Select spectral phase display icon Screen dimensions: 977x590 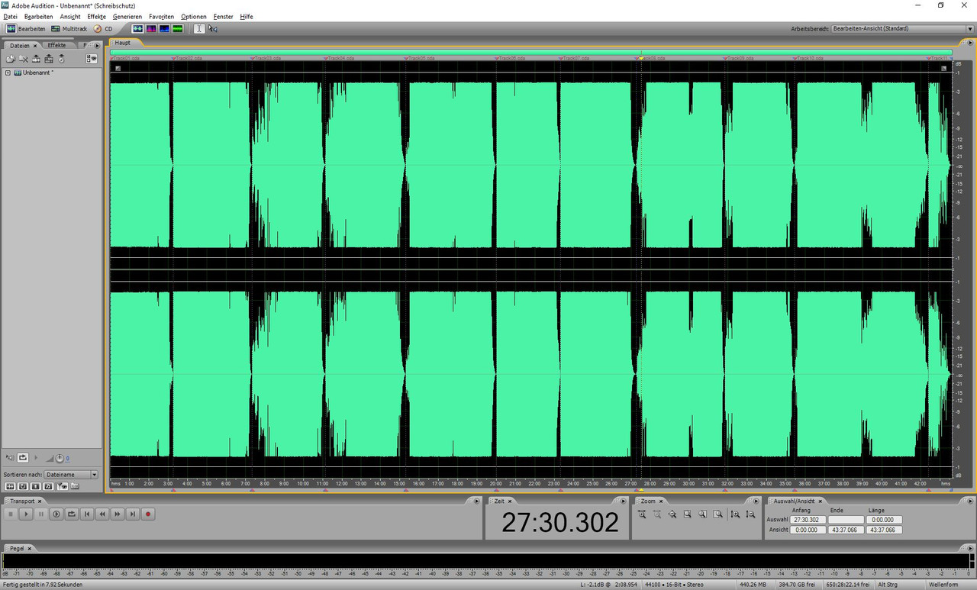[178, 28]
